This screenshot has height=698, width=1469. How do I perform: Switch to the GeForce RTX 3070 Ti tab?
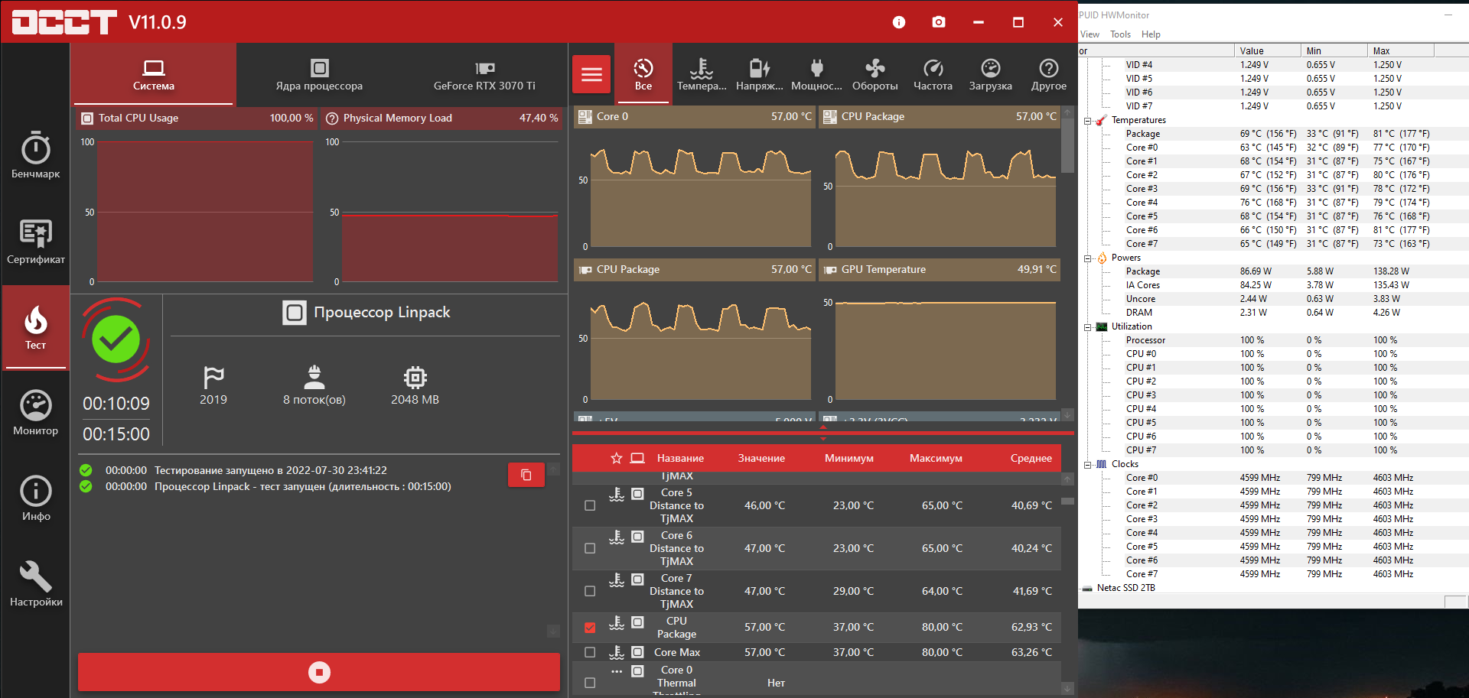(484, 74)
